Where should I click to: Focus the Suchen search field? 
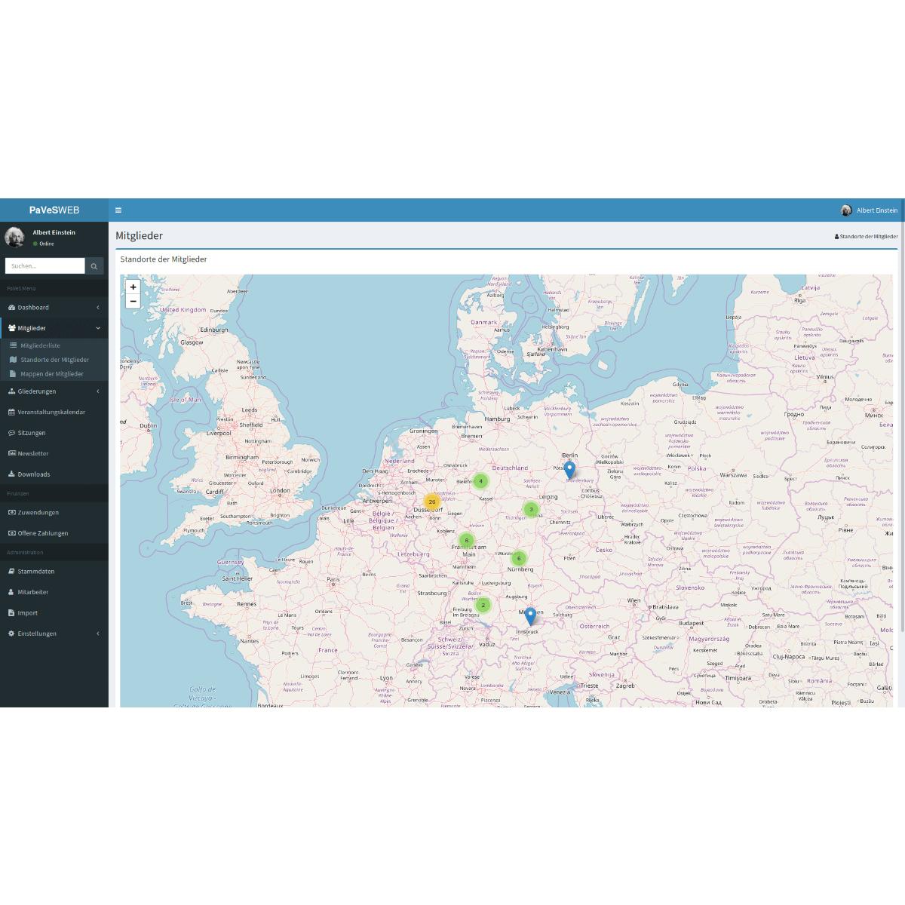(x=45, y=265)
